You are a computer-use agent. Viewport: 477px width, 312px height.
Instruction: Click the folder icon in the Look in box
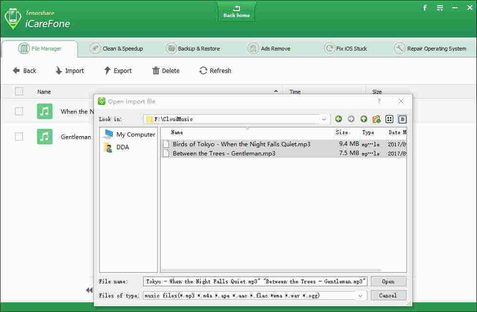[x=149, y=119]
